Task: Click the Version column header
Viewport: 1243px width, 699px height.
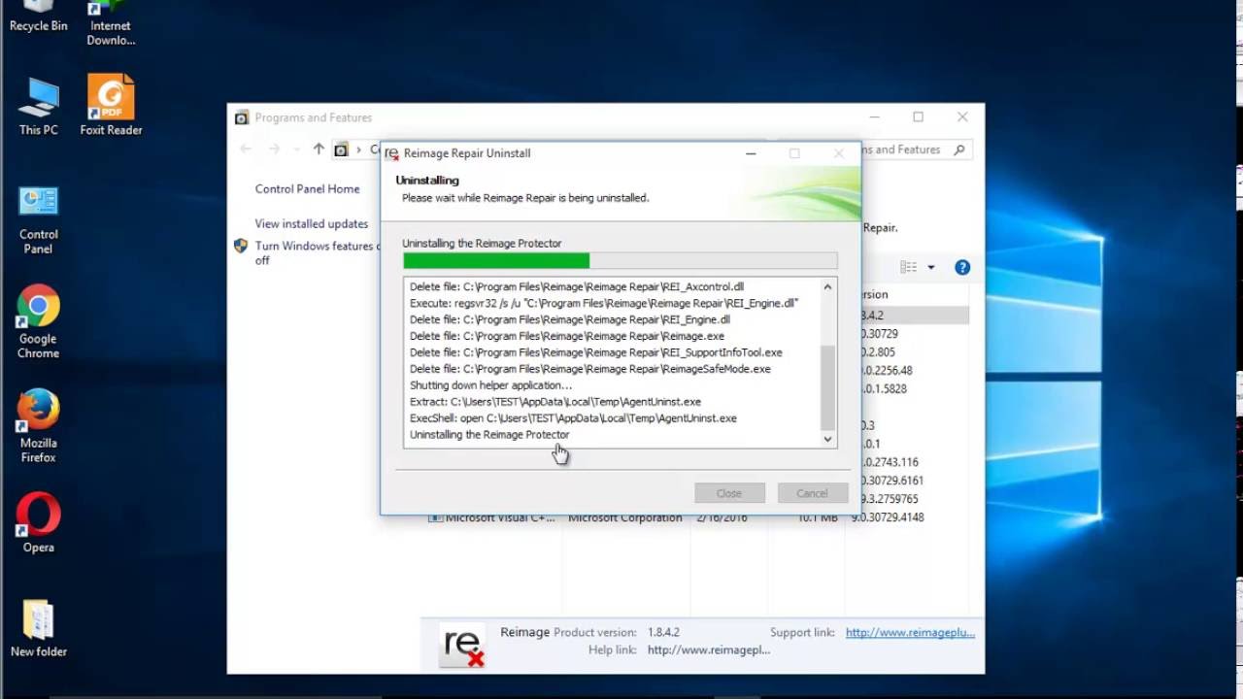Action: [x=875, y=294]
